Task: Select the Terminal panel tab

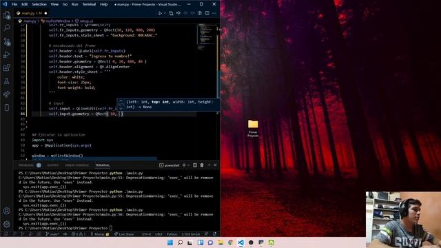Action: coord(103,165)
